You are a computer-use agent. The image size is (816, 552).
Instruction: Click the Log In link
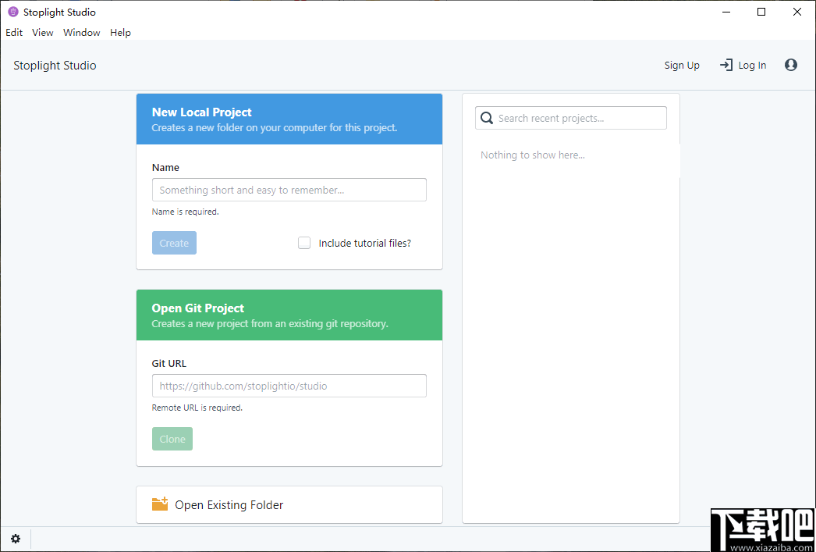tap(752, 66)
